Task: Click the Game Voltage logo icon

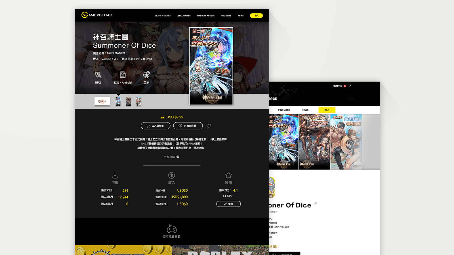Action: [x=85, y=15]
